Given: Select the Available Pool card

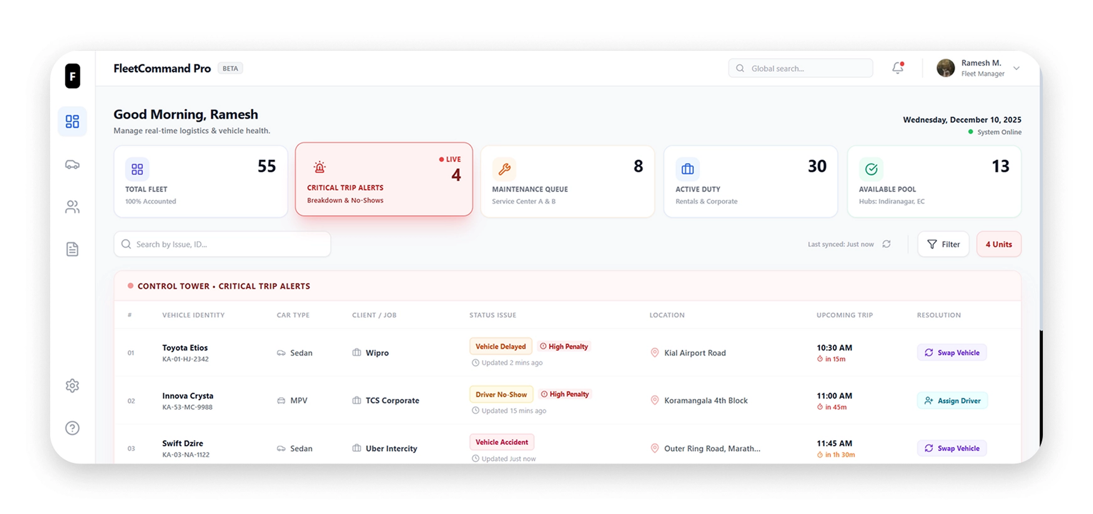Looking at the screenshot, I should click(934, 181).
